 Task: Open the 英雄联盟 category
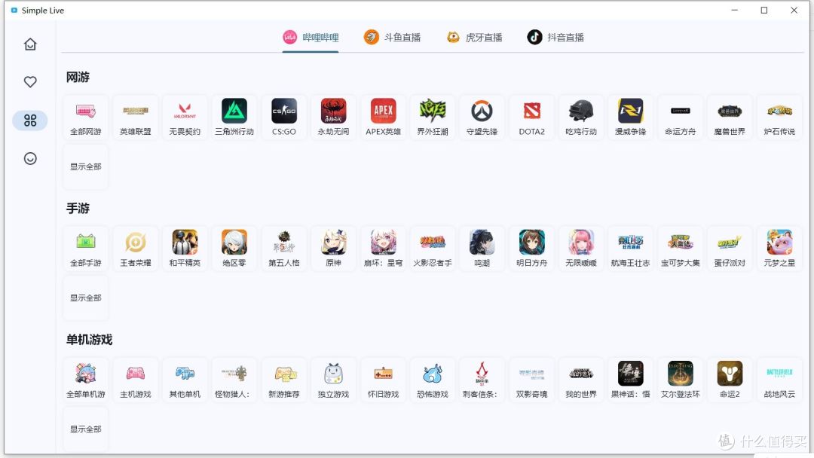(x=136, y=118)
